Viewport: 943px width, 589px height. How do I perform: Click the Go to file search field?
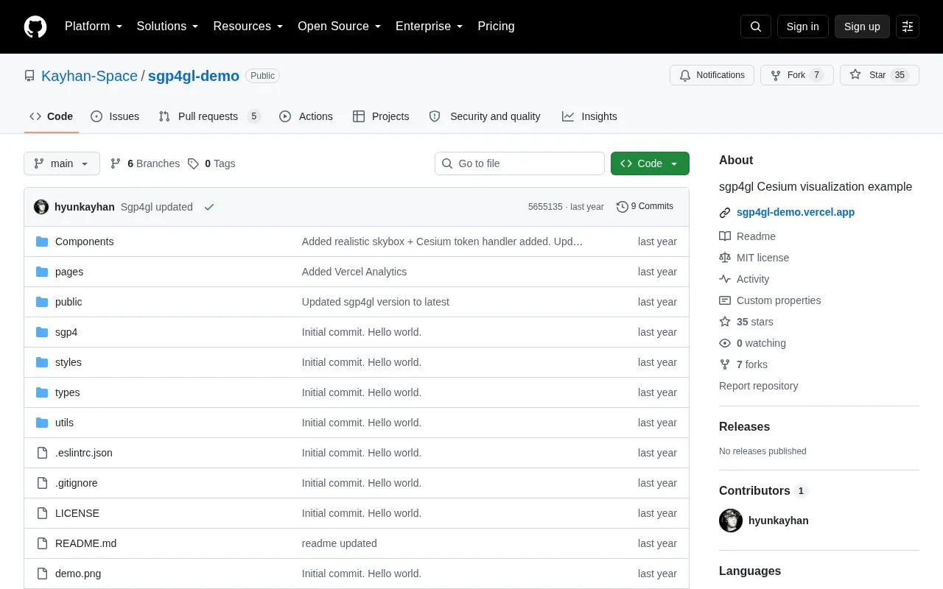coord(519,163)
